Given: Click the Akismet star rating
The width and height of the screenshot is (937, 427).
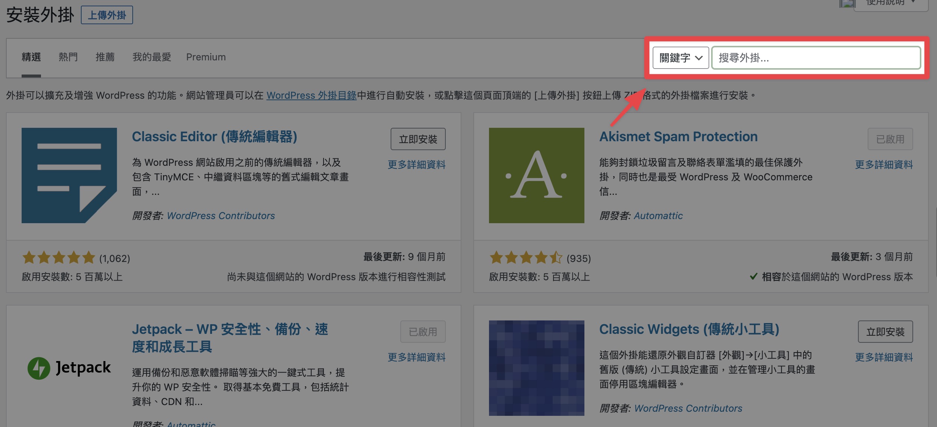Looking at the screenshot, I should [526, 257].
